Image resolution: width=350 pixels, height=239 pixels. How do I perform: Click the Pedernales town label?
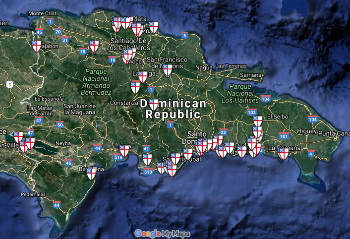click(33, 194)
